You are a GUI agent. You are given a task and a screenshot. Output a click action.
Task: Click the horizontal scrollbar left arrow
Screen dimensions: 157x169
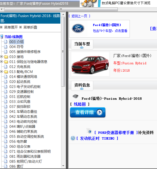(x=1, y=9)
